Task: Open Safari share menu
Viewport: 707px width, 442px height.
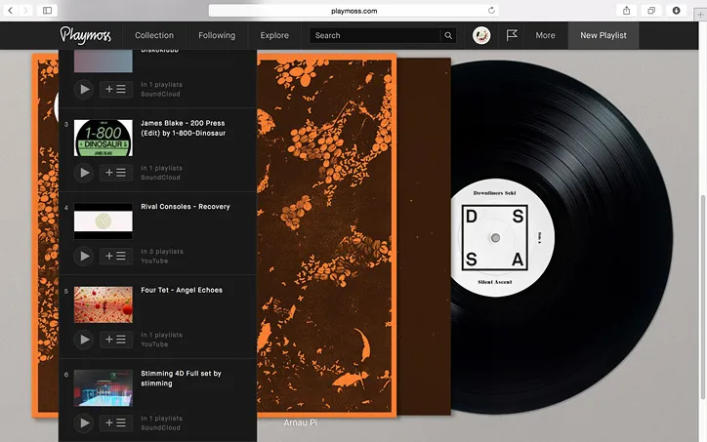Action: (x=626, y=11)
